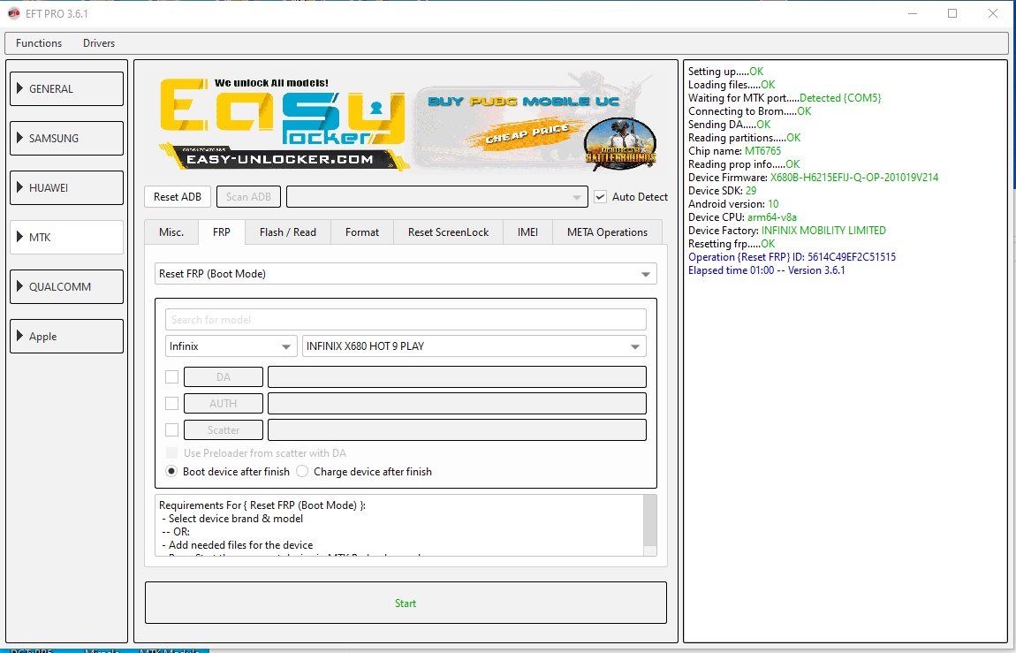This screenshot has width=1016, height=653.
Task: Minimize the EFT PRO window
Action: pyautogui.click(x=913, y=13)
